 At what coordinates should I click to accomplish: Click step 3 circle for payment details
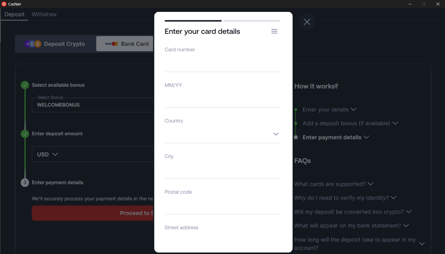[25, 182]
